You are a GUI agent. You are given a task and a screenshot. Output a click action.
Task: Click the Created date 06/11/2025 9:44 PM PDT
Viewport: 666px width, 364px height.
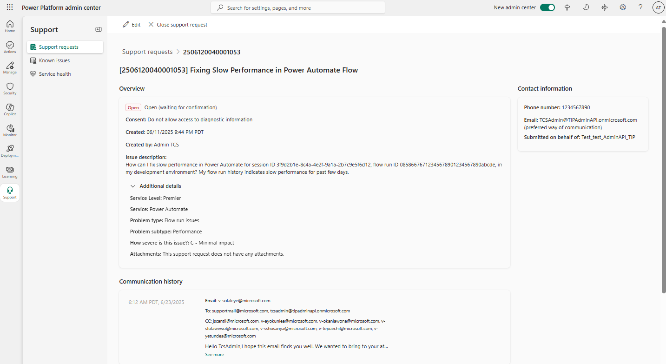tap(175, 132)
